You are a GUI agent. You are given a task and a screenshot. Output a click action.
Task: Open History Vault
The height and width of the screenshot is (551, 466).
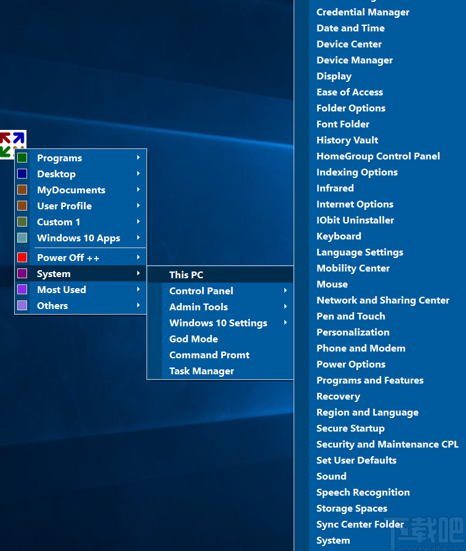click(x=347, y=140)
